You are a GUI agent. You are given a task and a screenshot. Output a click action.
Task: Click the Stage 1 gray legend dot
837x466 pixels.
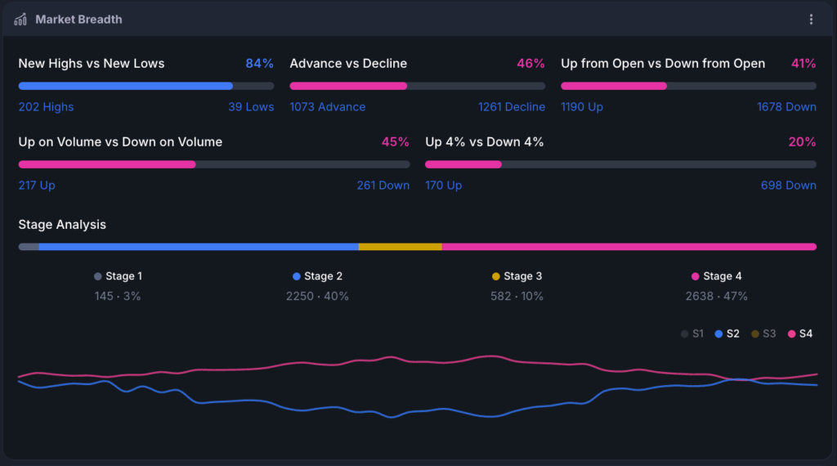(x=98, y=276)
